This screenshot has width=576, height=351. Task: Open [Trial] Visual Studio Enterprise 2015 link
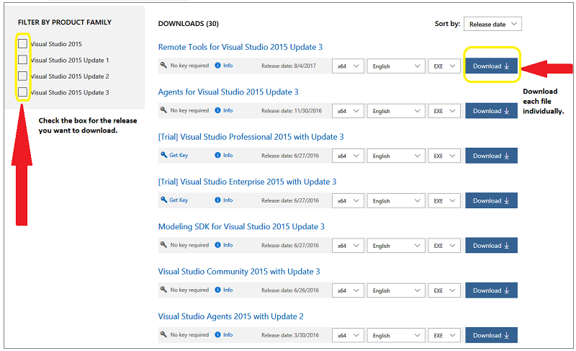click(247, 182)
